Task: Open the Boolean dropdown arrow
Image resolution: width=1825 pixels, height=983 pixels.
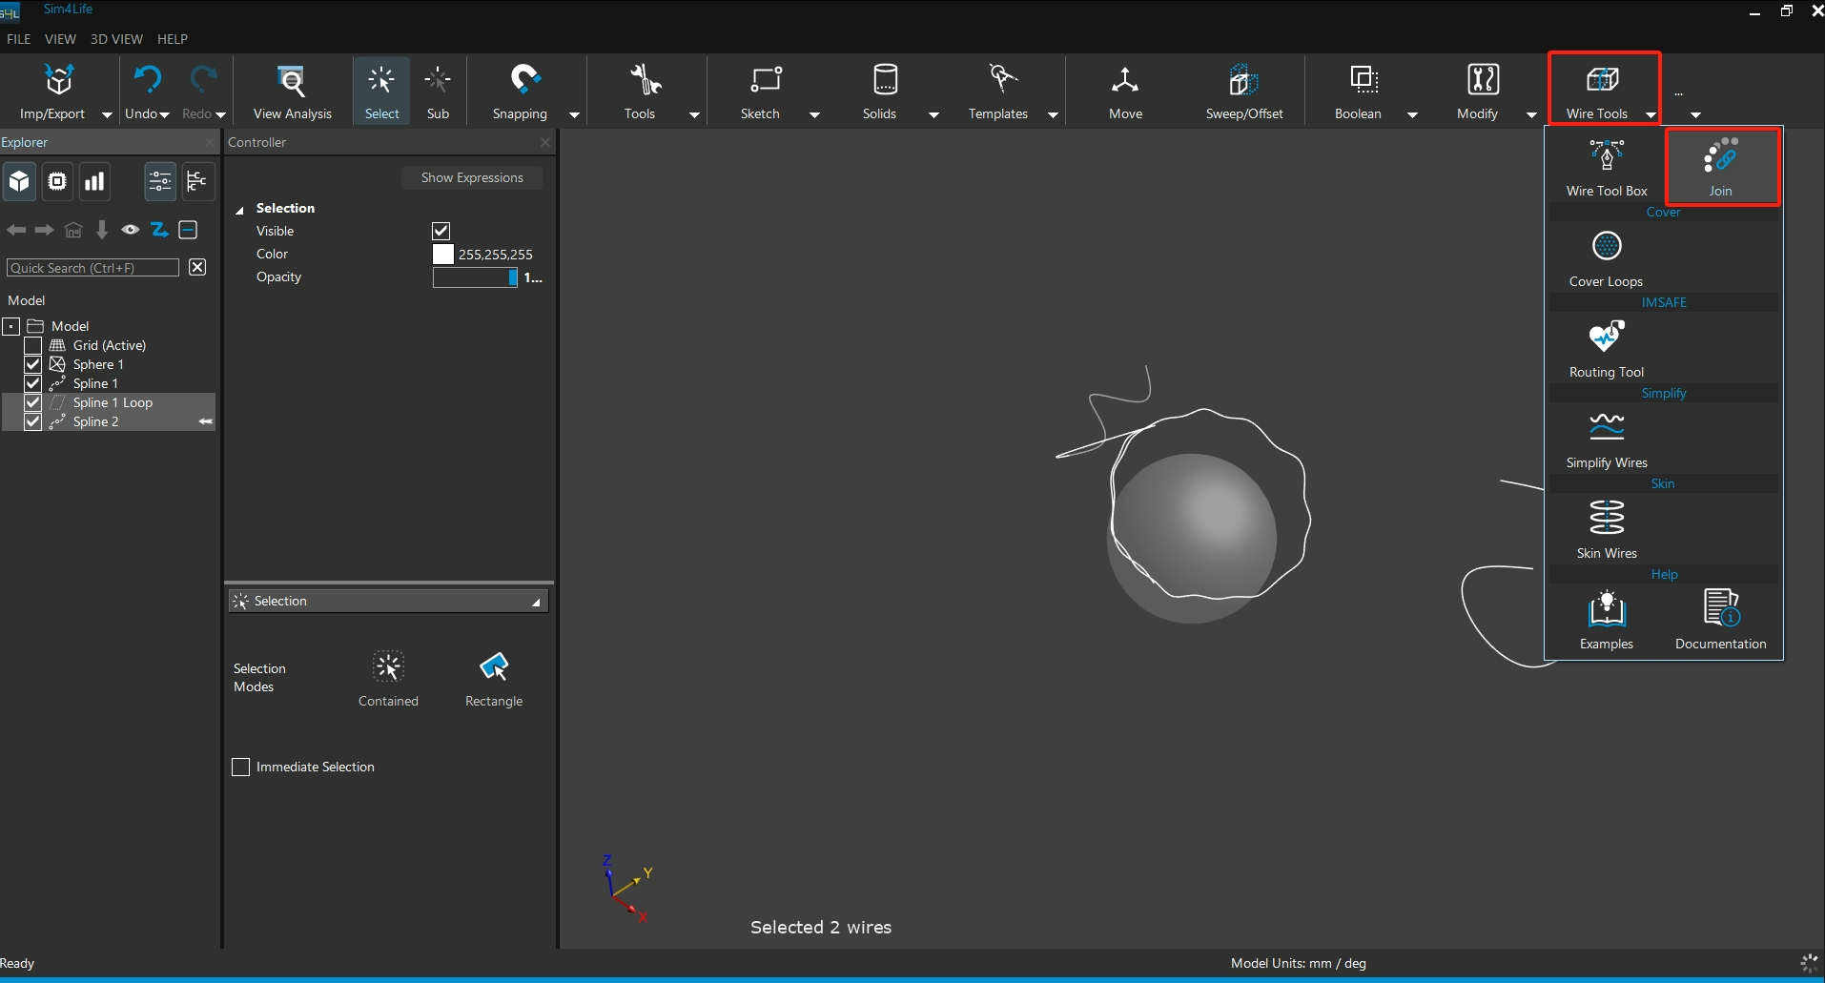Action: coord(1412,114)
